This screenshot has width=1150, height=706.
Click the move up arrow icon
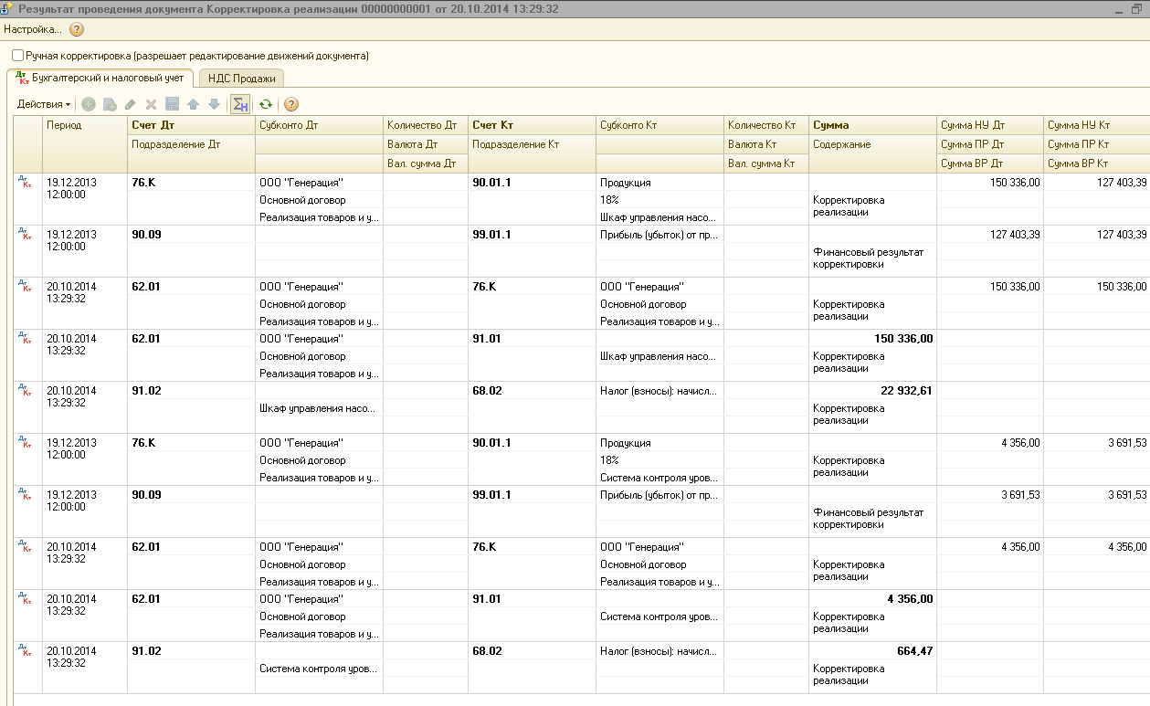[x=193, y=105]
